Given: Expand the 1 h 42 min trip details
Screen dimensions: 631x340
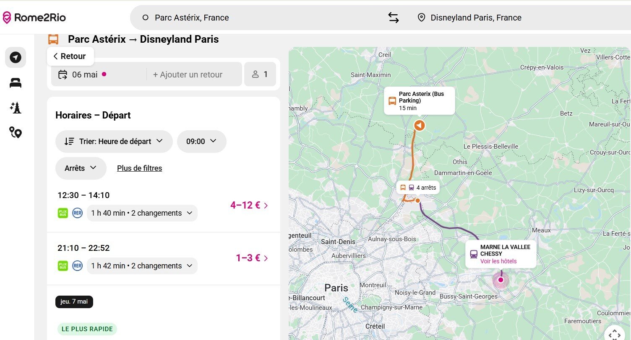Looking at the screenshot, I should (142, 266).
